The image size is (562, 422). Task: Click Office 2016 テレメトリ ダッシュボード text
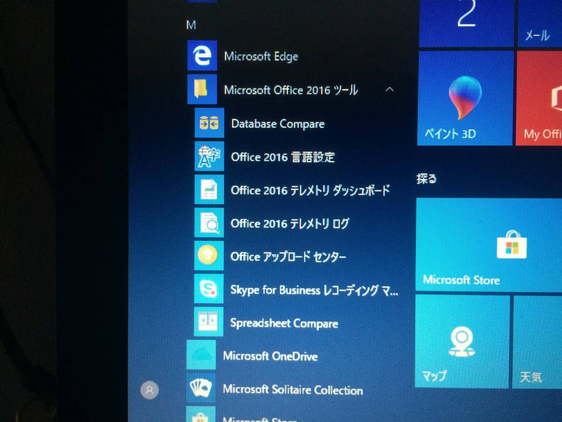pyautogui.click(x=310, y=190)
